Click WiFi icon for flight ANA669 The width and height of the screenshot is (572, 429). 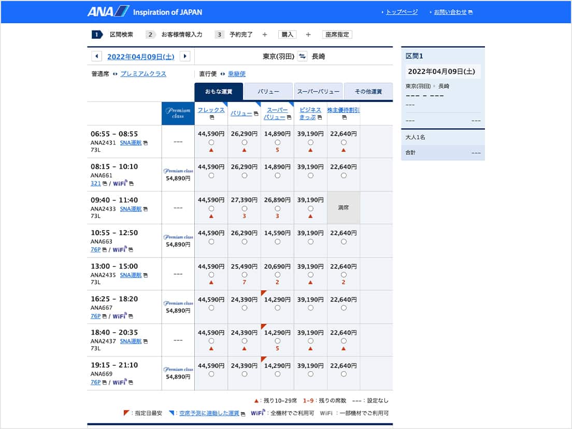pyautogui.click(x=120, y=382)
